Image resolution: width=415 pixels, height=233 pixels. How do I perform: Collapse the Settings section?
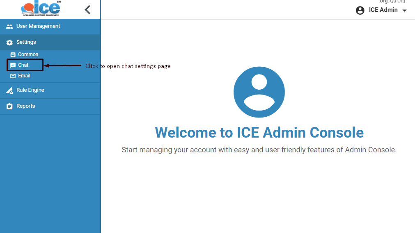tap(26, 42)
